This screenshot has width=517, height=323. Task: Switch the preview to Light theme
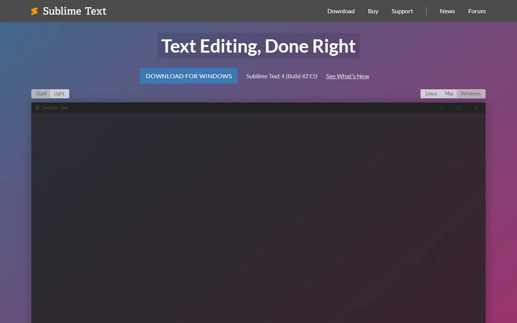click(59, 93)
